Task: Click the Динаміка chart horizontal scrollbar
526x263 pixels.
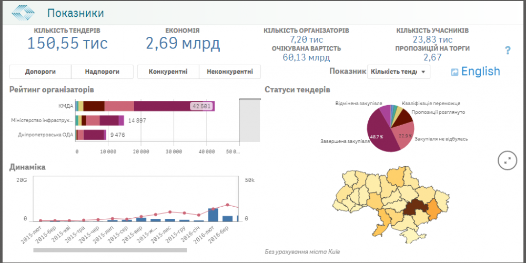Action: coord(110,250)
